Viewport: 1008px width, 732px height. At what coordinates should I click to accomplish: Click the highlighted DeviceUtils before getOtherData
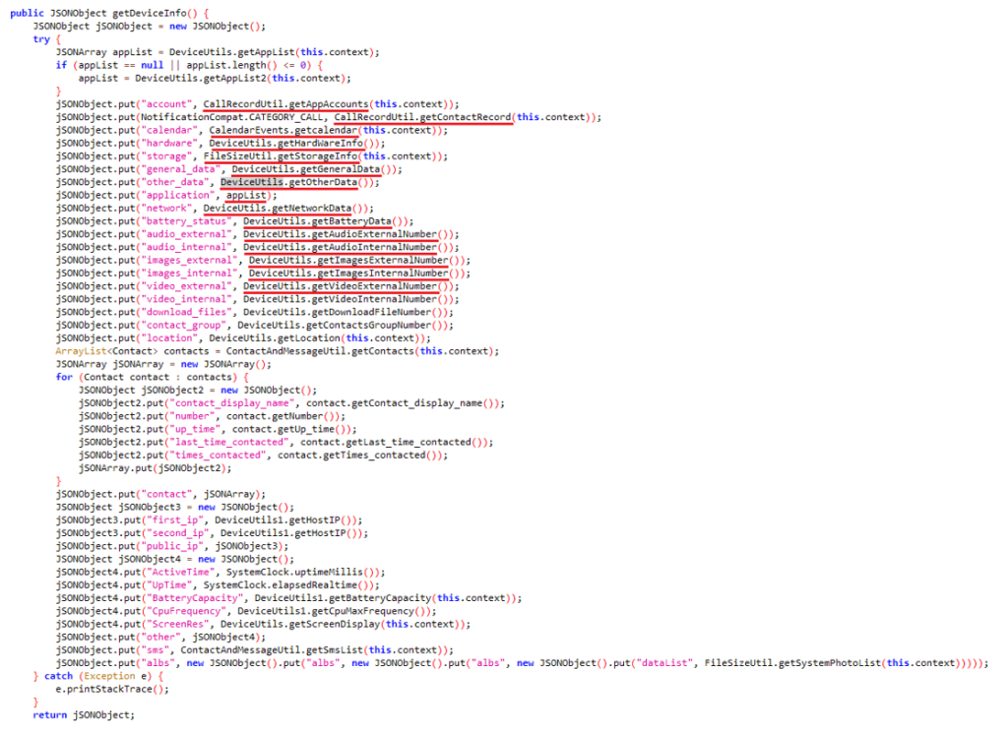click(252, 182)
